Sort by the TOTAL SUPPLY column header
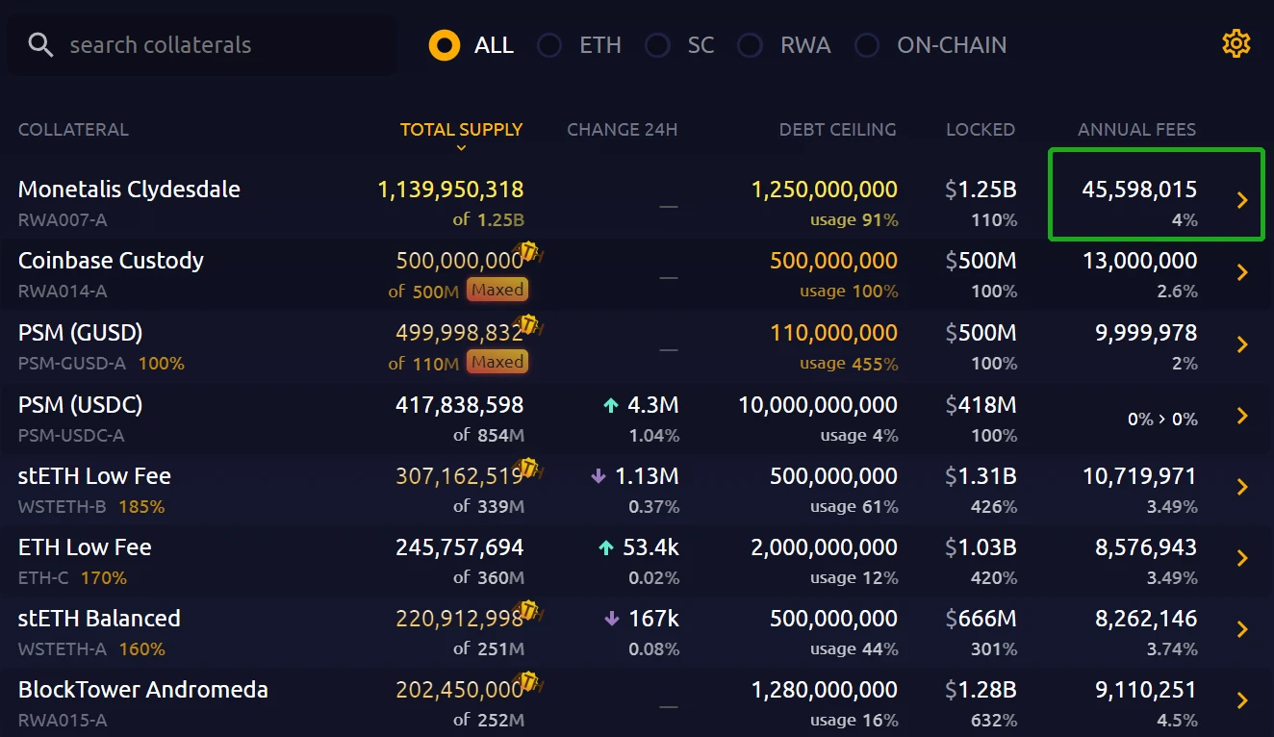The image size is (1274, 737). [461, 130]
